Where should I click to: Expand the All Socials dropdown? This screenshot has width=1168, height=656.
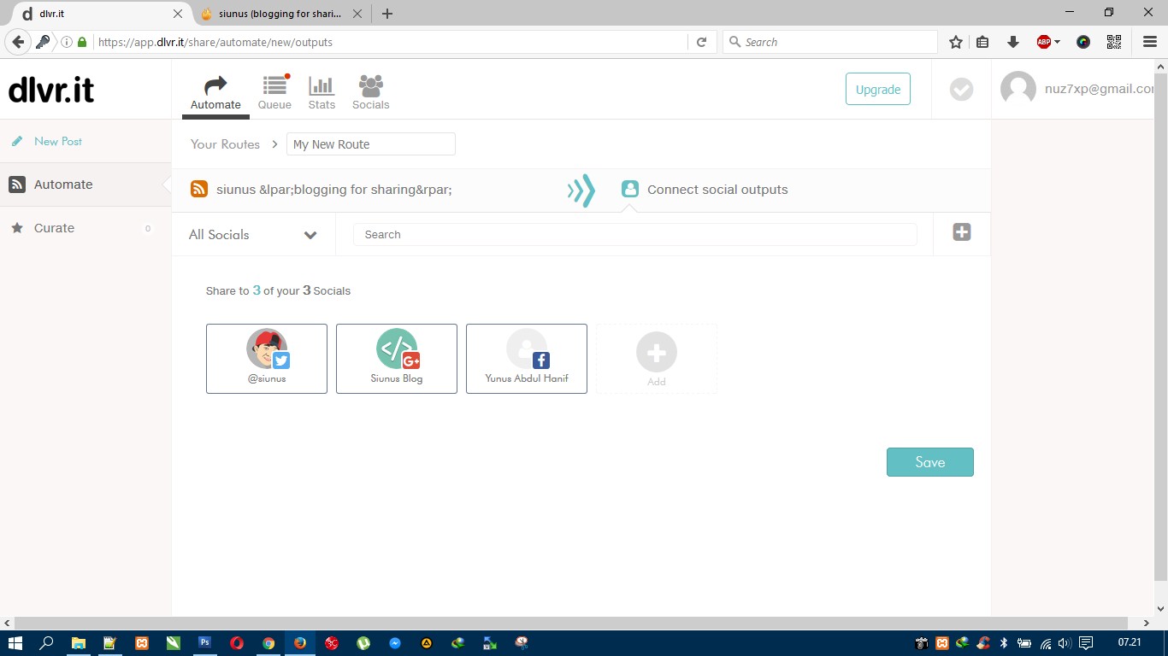point(253,235)
